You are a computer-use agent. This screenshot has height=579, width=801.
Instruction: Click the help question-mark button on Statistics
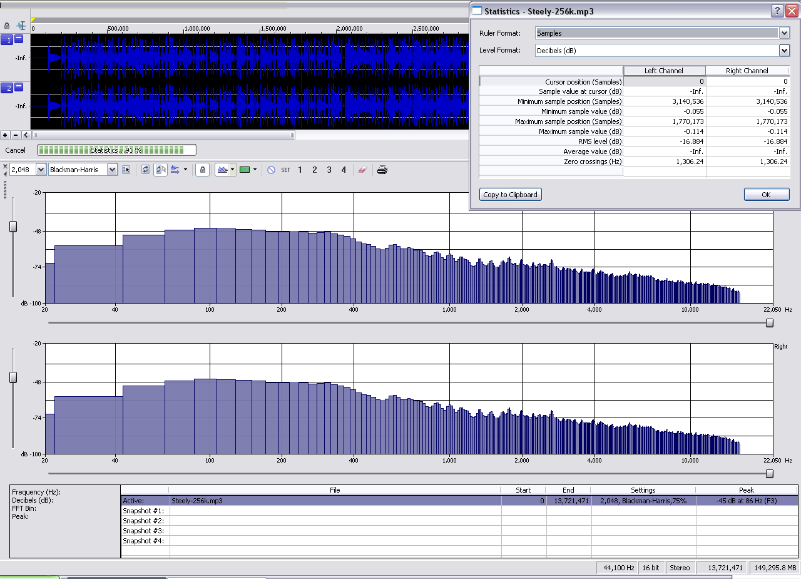(777, 11)
